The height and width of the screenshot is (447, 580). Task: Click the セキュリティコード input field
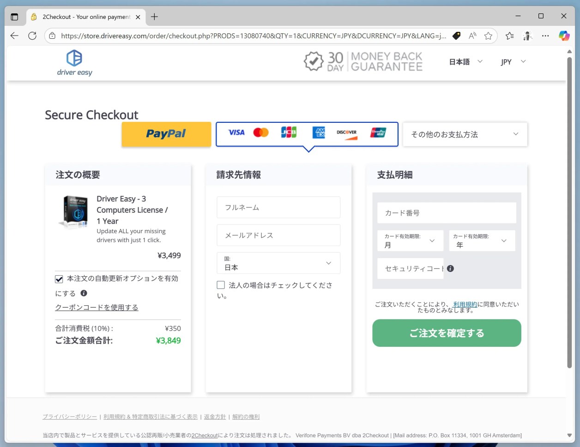click(410, 268)
